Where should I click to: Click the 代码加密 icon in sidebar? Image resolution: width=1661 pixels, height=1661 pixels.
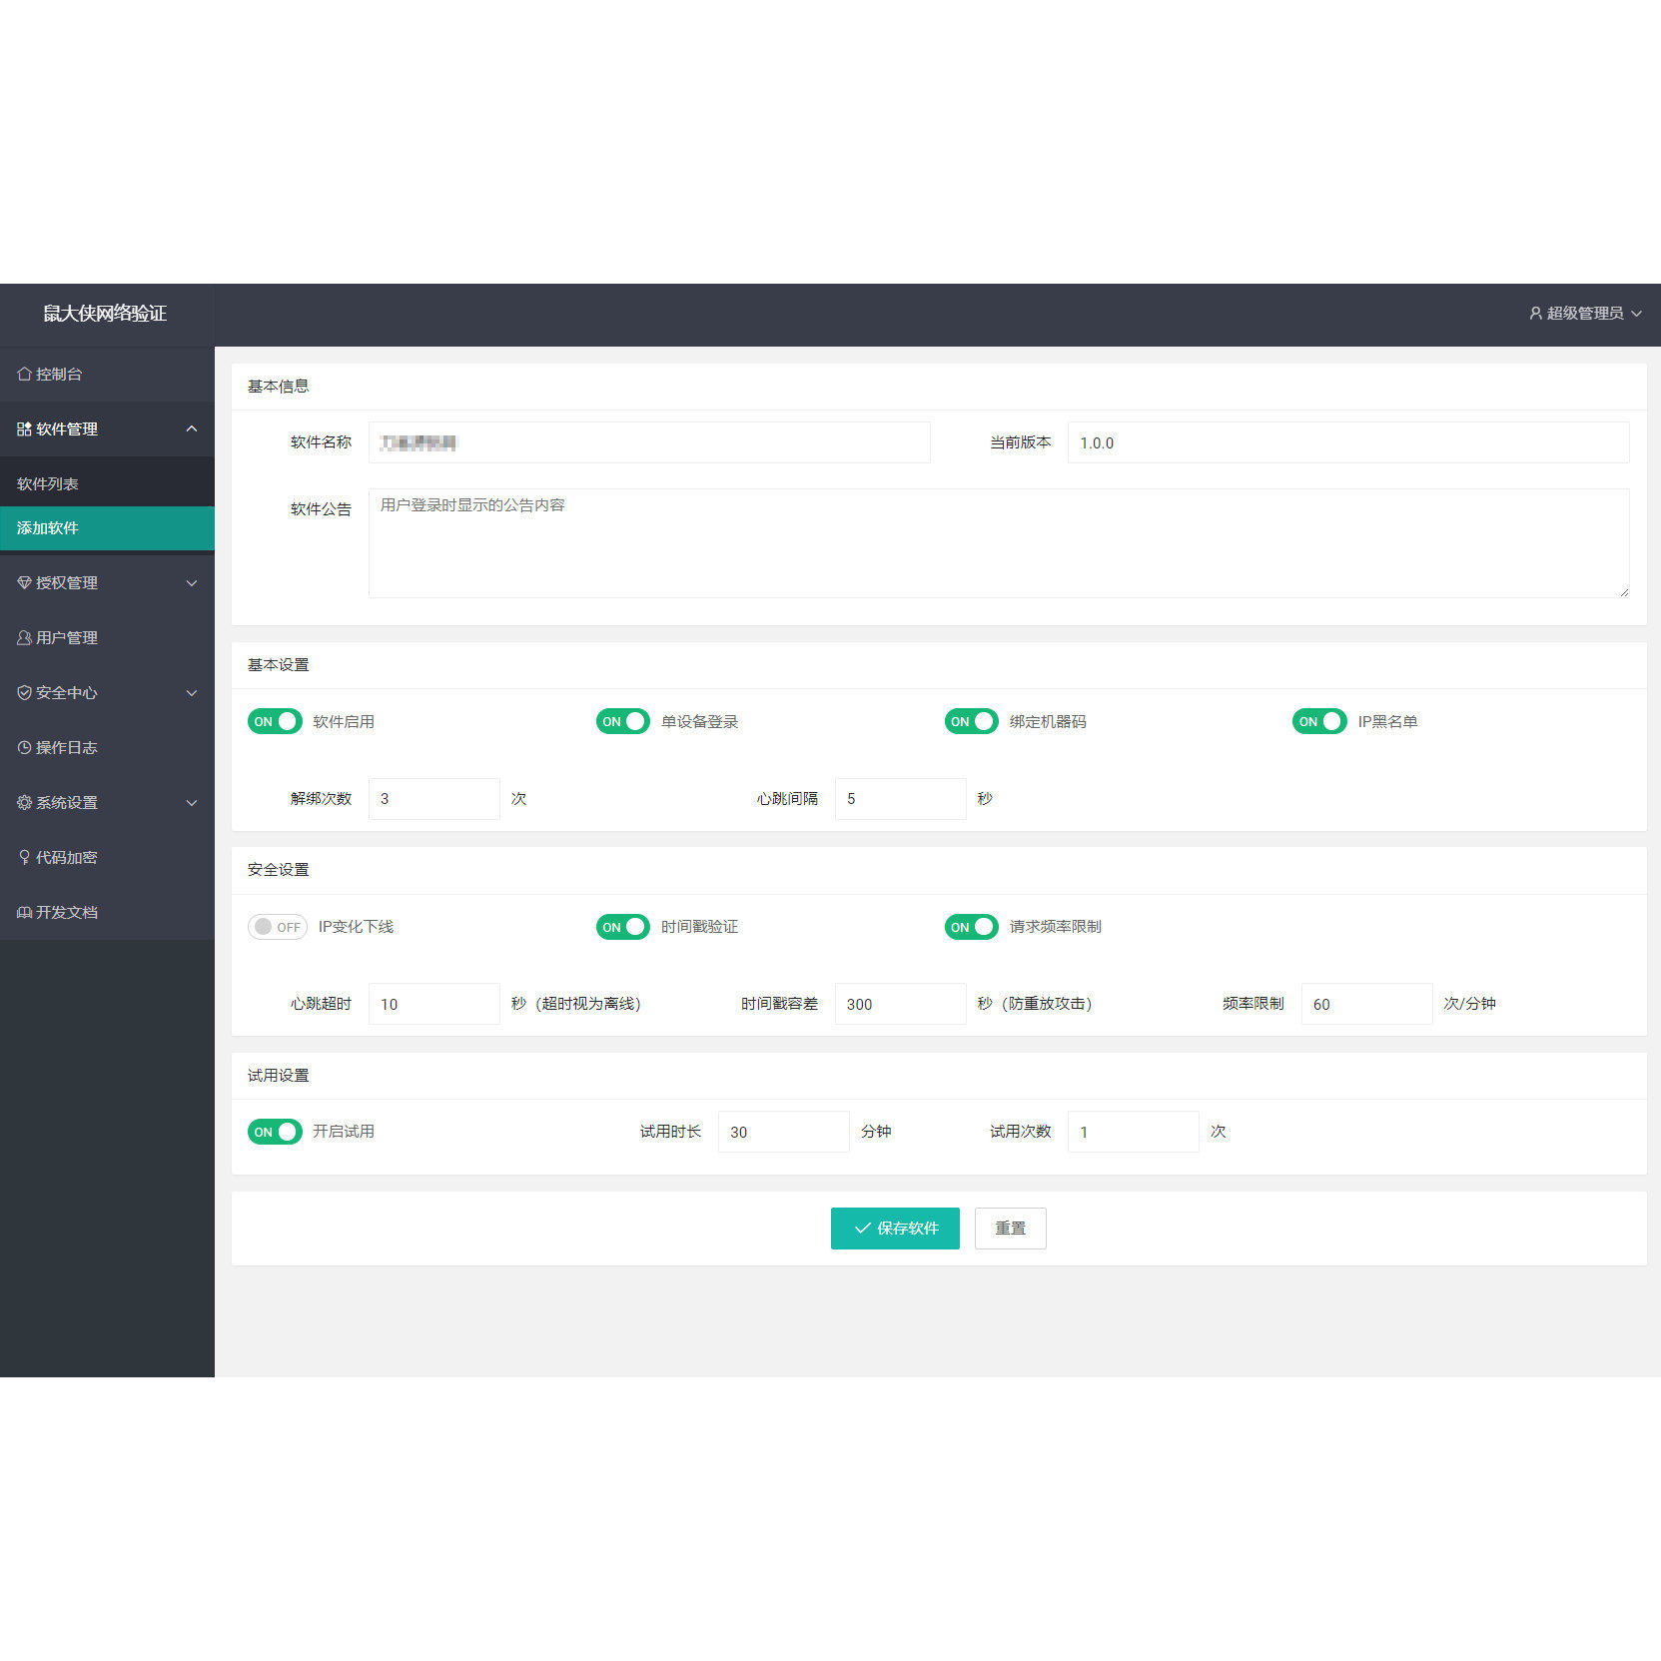(x=24, y=858)
